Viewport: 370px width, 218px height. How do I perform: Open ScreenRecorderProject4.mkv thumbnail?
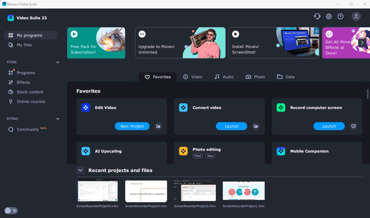coord(97,191)
